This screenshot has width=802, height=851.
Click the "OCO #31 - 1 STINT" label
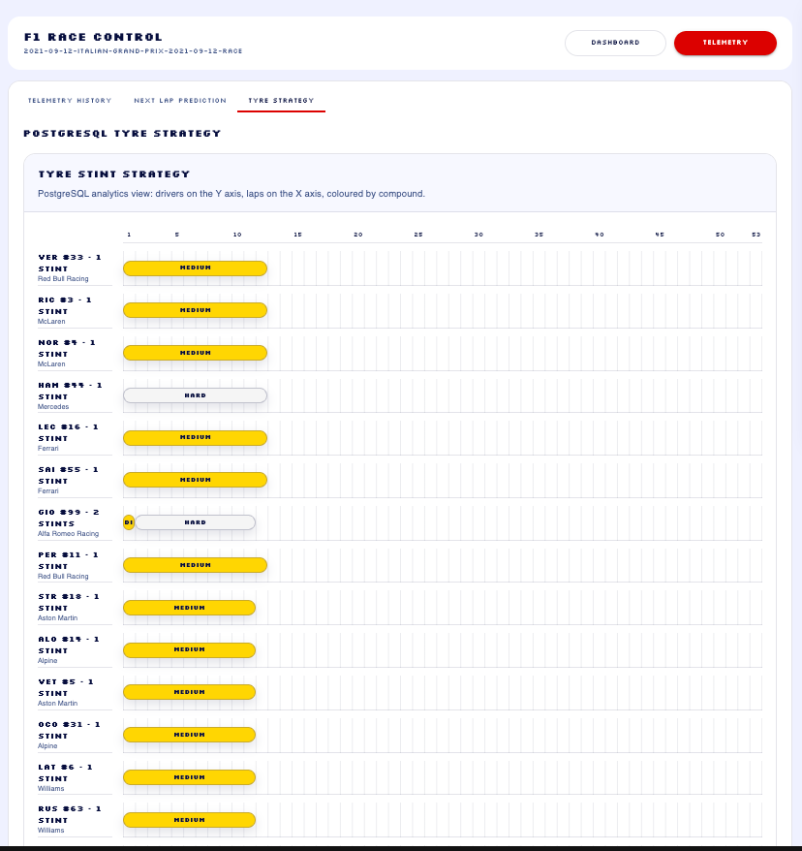(x=70, y=731)
